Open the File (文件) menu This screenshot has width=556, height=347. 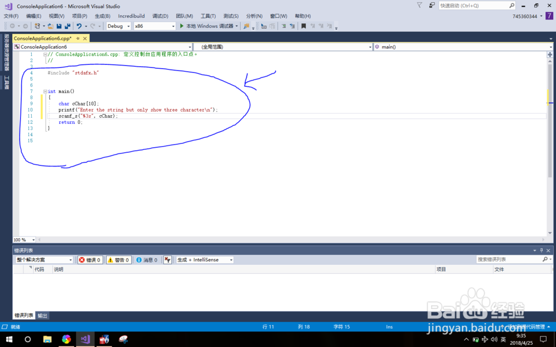pos(11,16)
